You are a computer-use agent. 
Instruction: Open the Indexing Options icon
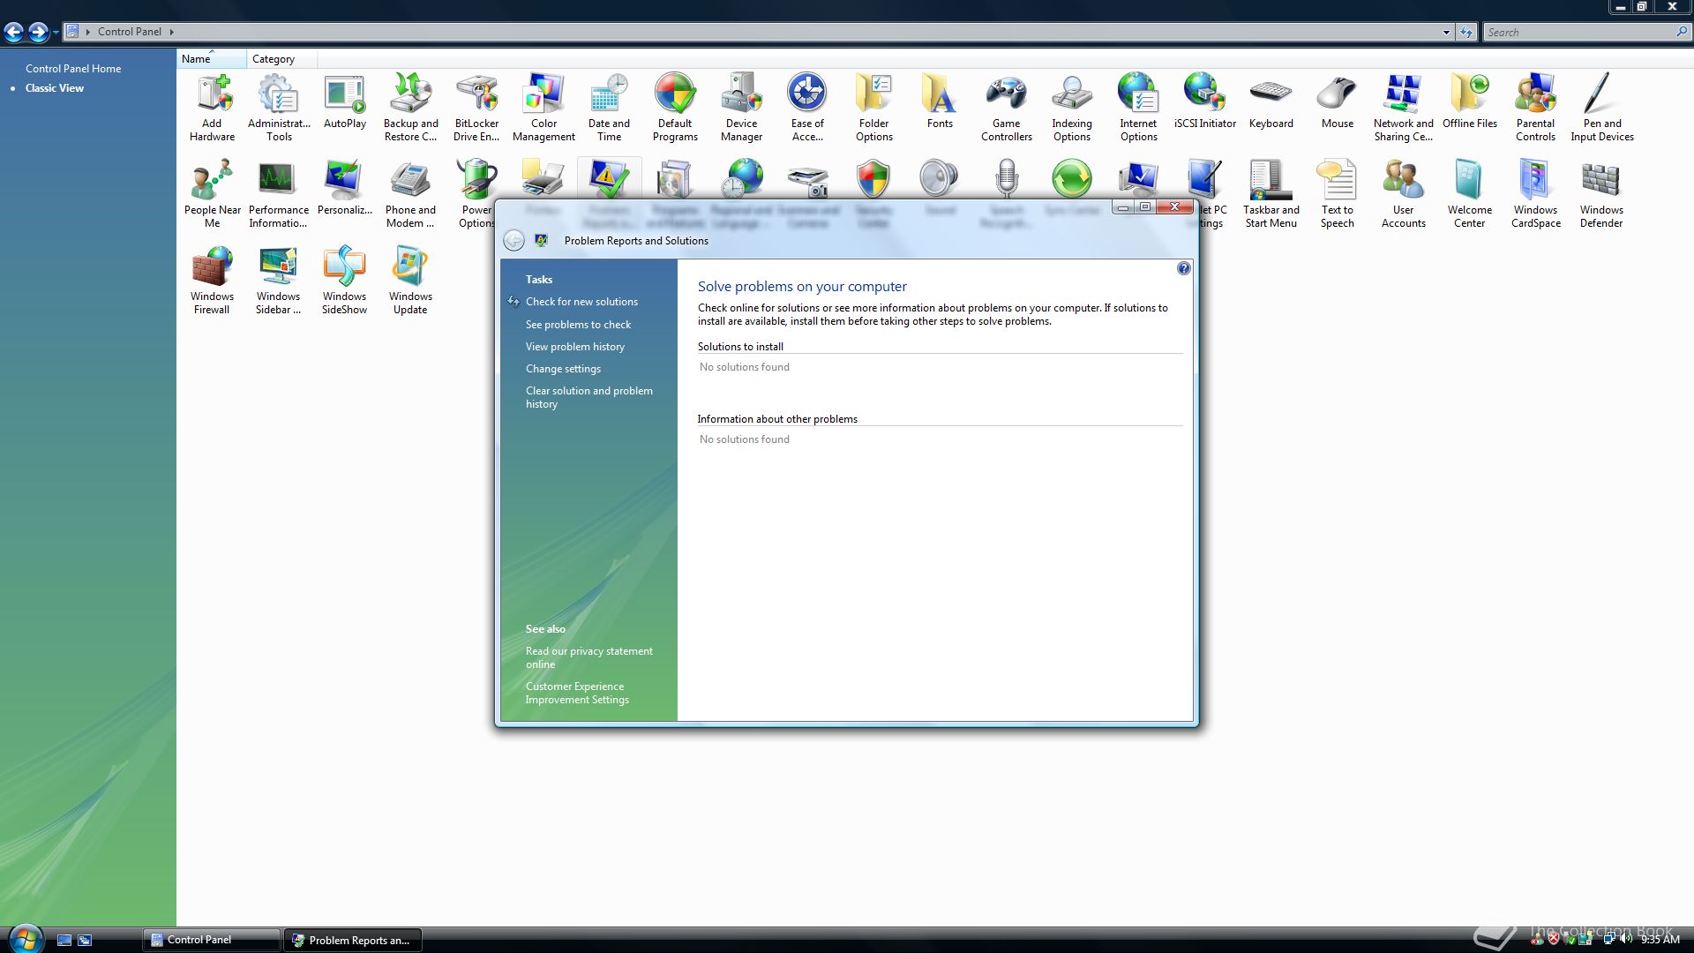(x=1072, y=107)
